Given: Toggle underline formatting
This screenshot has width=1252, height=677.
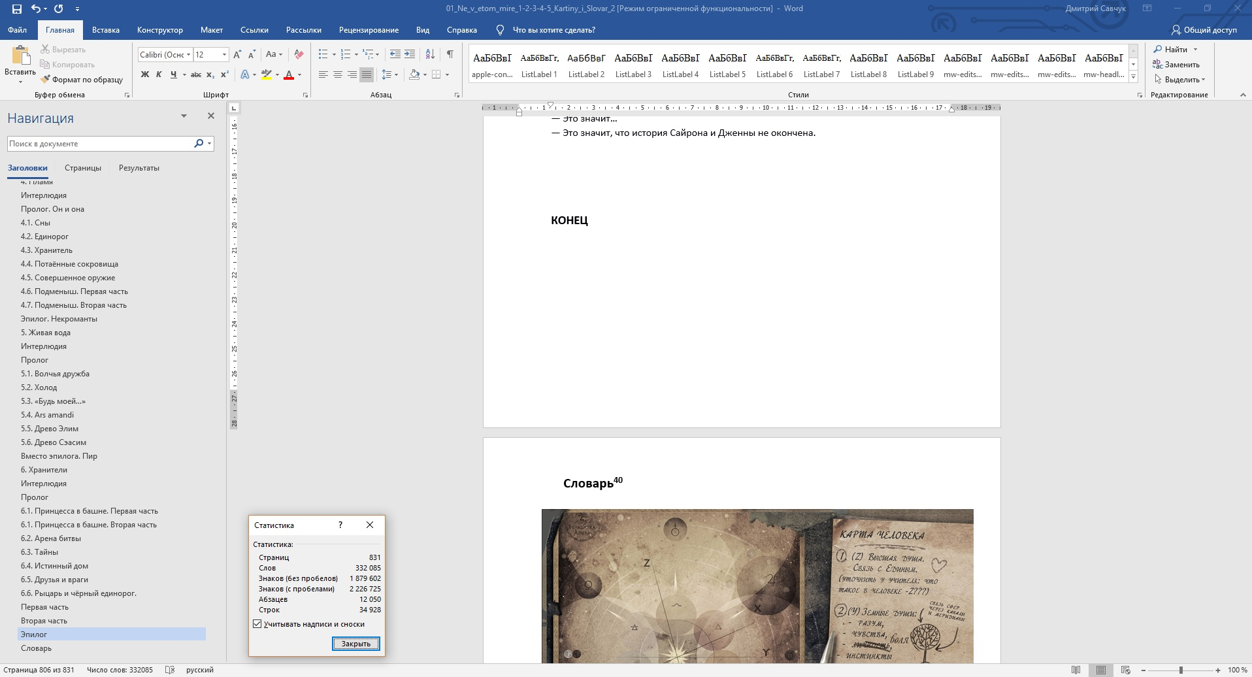Looking at the screenshot, I should [x=173, y=74].
